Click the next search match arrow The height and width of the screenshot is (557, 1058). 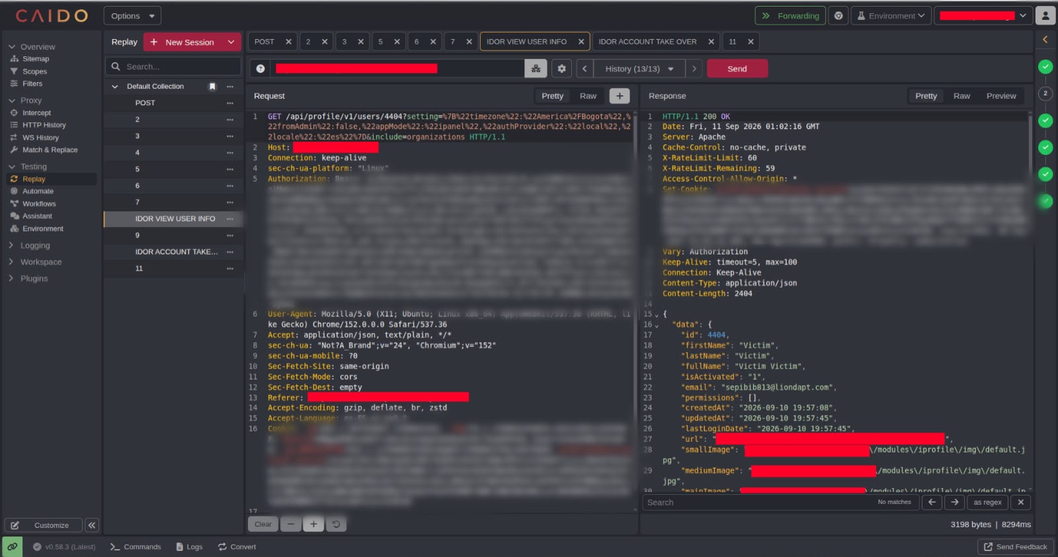[x=954, y=502]
